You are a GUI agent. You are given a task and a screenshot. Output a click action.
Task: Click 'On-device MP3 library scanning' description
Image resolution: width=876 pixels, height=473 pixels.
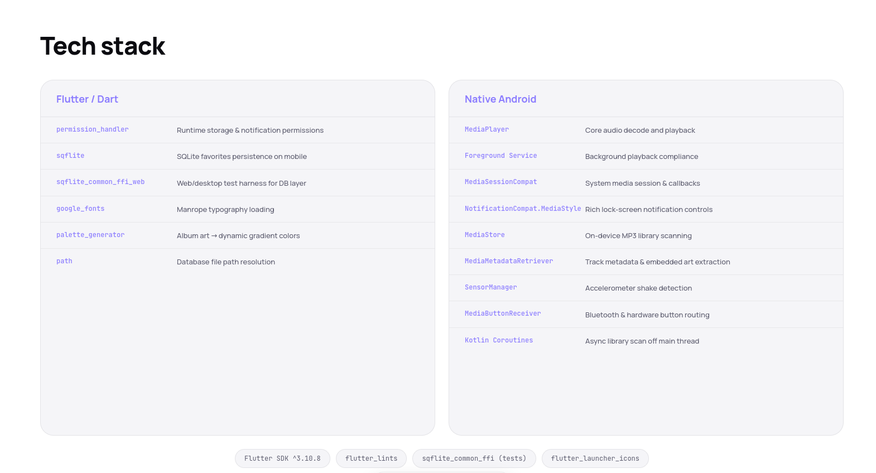point(638,236)
